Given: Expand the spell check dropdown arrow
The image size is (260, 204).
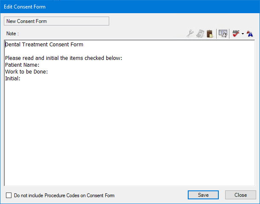Looking at the screenshot, I should click(x=243, y=34).
